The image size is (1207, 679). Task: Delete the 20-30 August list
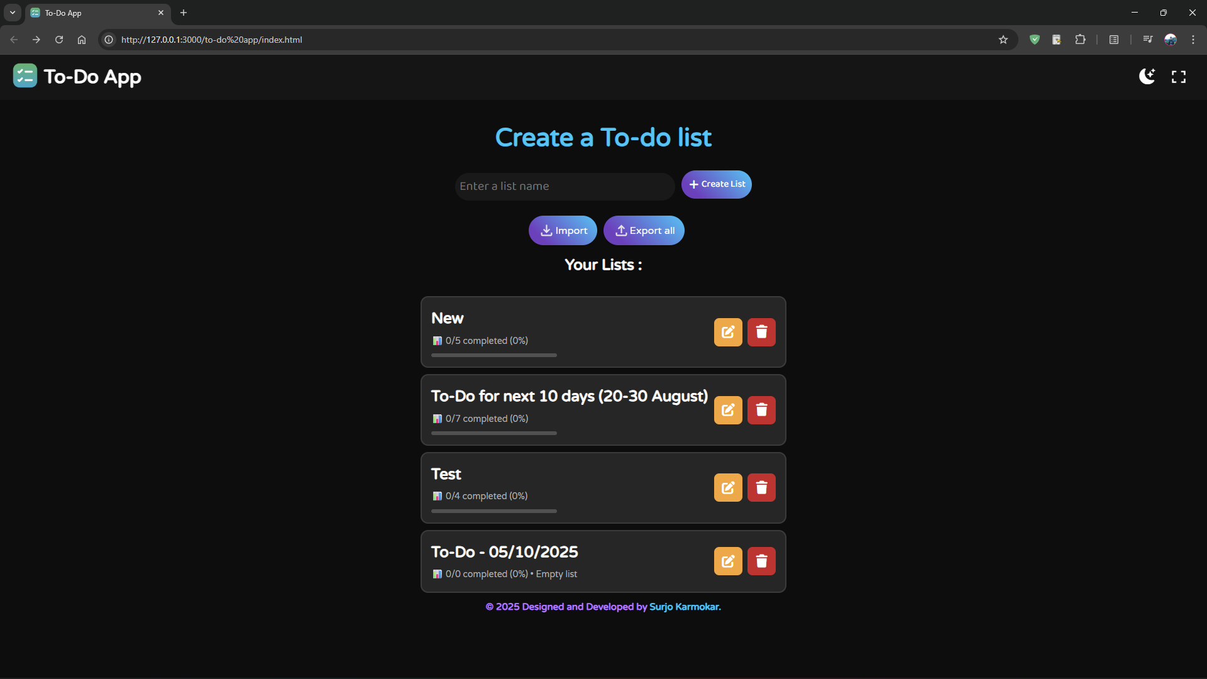pyautogui.click(x=761, y=410)
